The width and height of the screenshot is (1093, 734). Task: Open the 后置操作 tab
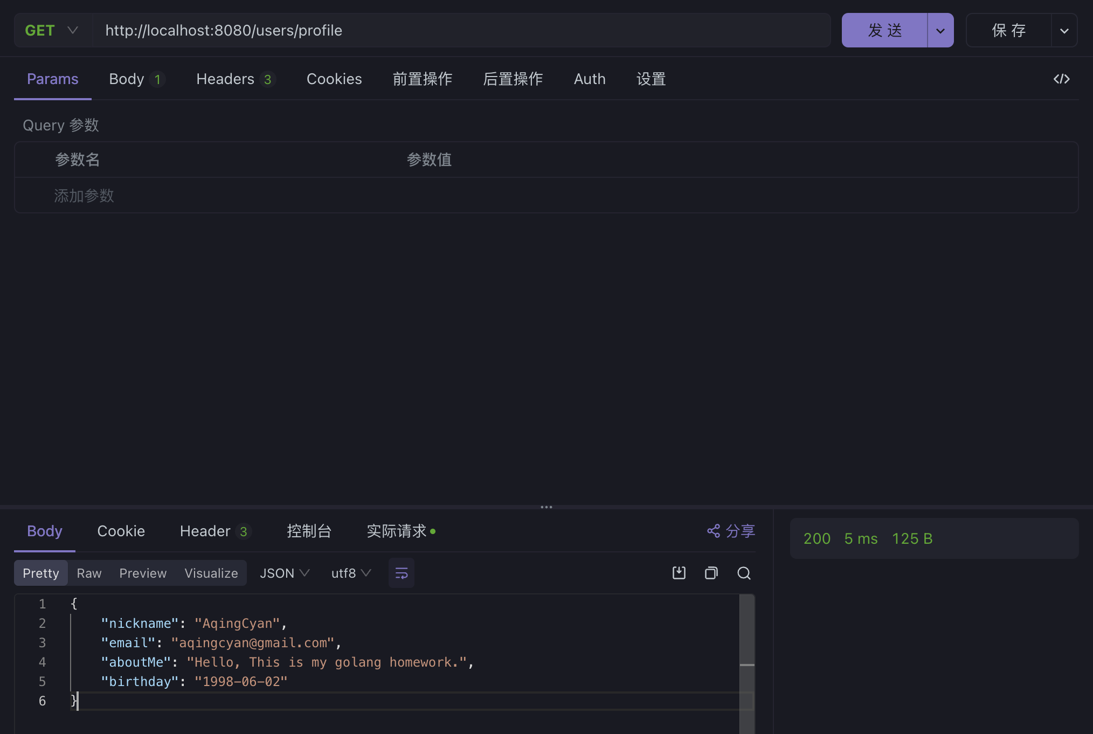point(513,79)
